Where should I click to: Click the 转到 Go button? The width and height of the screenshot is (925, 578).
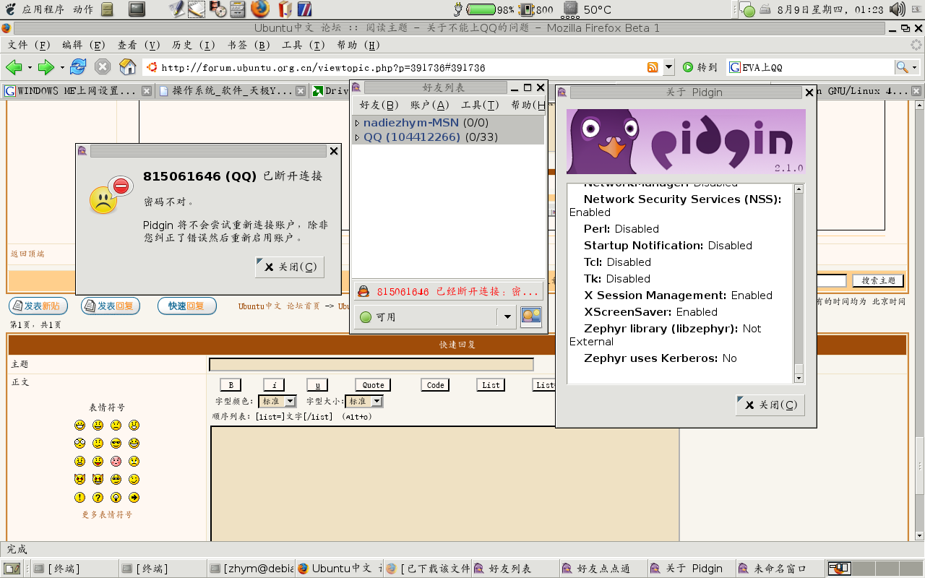point(700,67)
